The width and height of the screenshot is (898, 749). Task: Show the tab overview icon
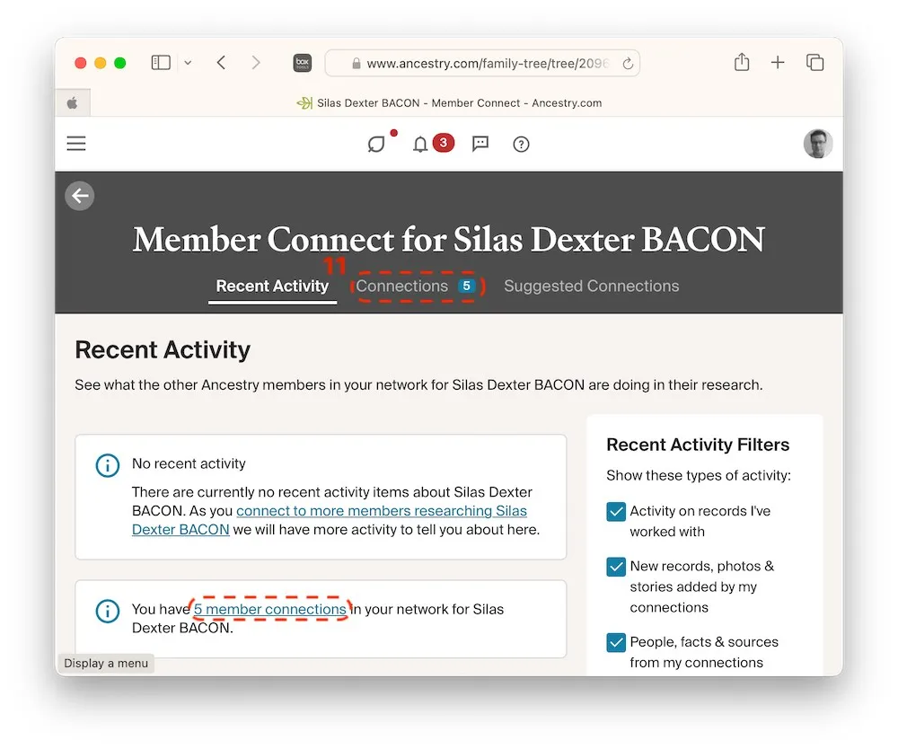(x=814, y=63)
